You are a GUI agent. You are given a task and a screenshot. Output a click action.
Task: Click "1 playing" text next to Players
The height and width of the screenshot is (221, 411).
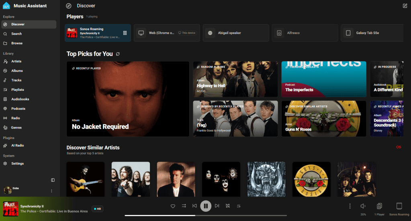pyautogui.click(x=92, y=16)
